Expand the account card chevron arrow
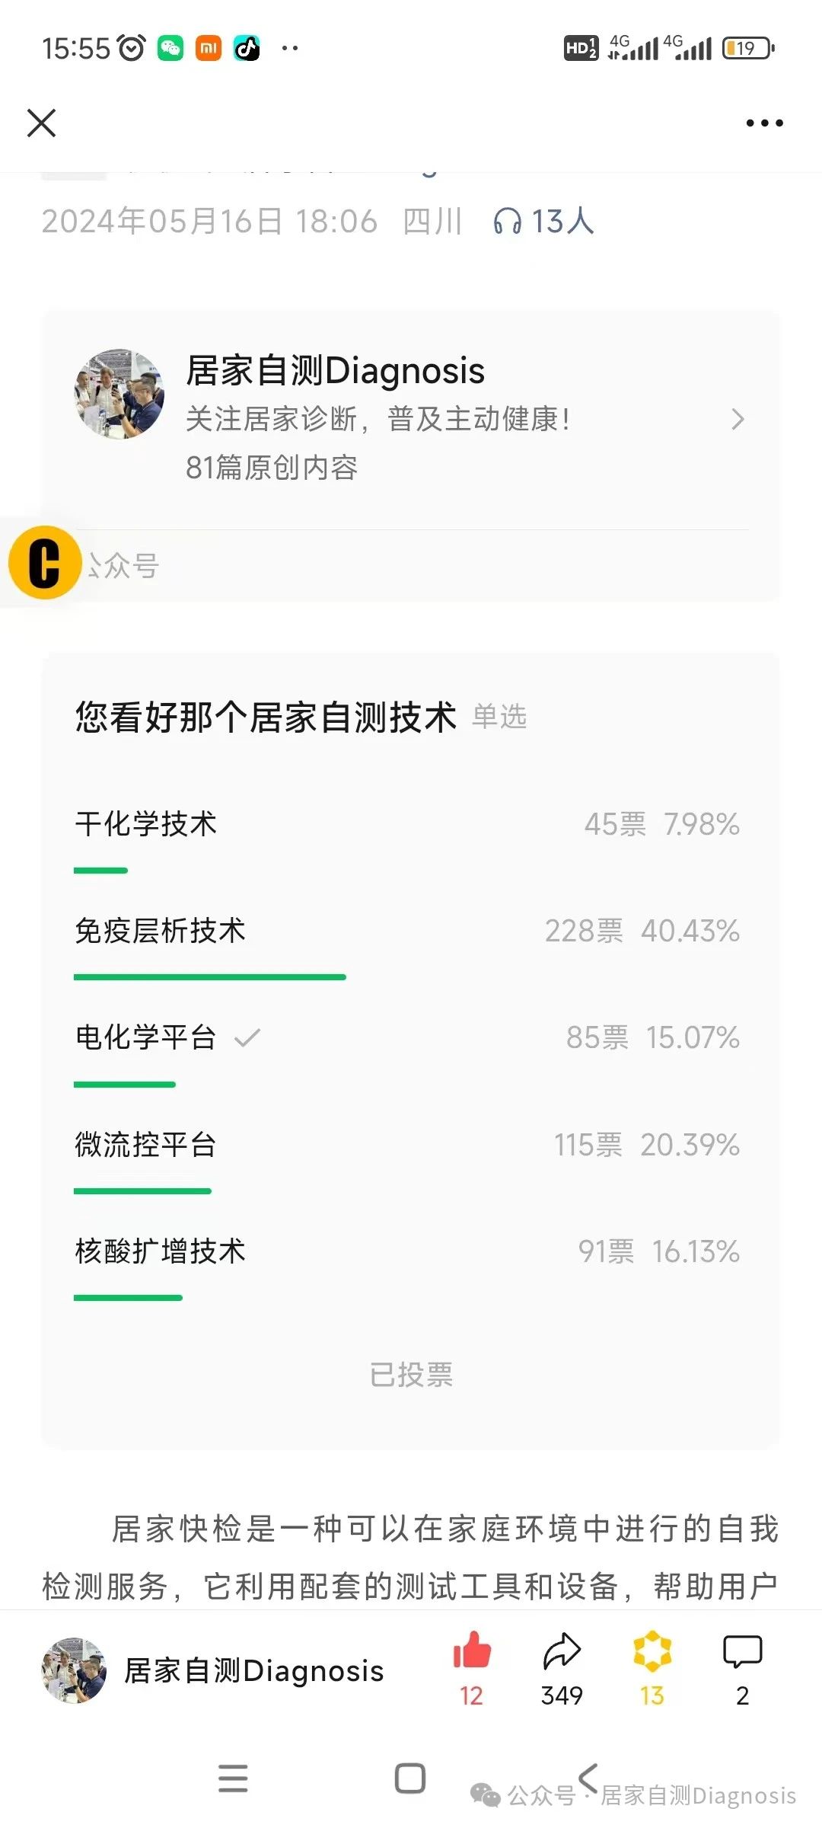The height and width of the screenshot is (1828, 822). pos(737,419)
